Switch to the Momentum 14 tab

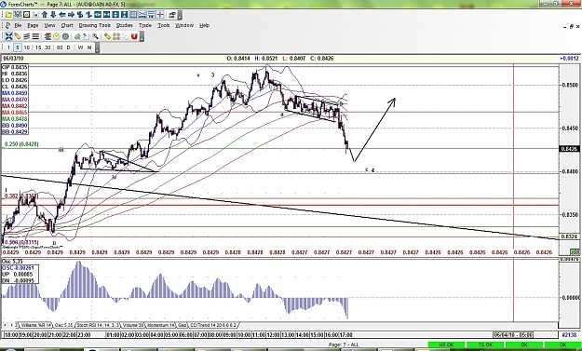pyautogui.click(x=161, y=325)
